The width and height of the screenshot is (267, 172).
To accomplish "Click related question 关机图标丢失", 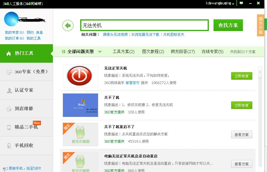I will tap(174, 35).
